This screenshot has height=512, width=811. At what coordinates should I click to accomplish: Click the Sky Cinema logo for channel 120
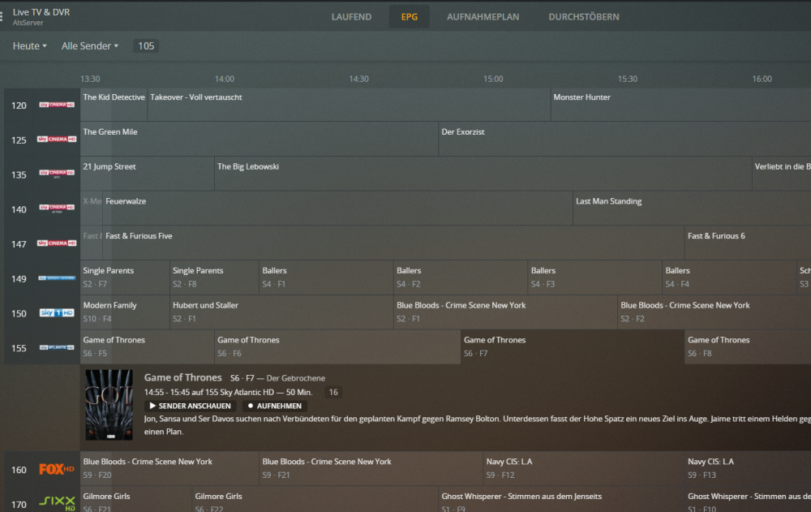pyautogui.click(x=57, y=105)
